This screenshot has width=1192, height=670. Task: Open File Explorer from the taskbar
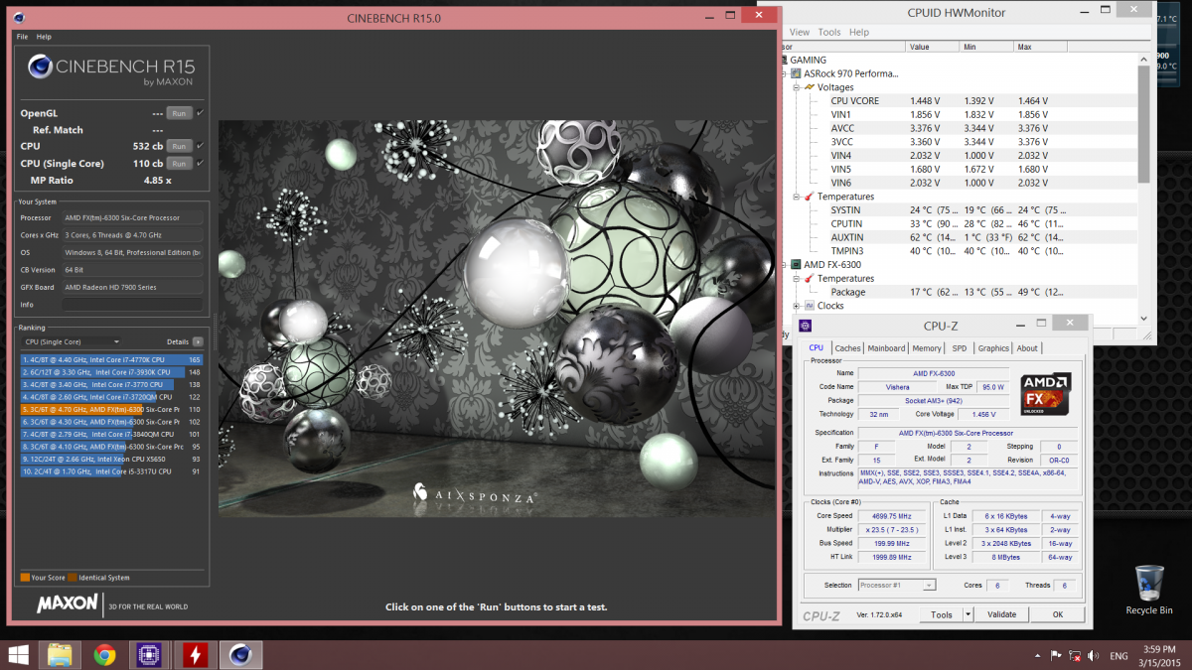point(60,654)
